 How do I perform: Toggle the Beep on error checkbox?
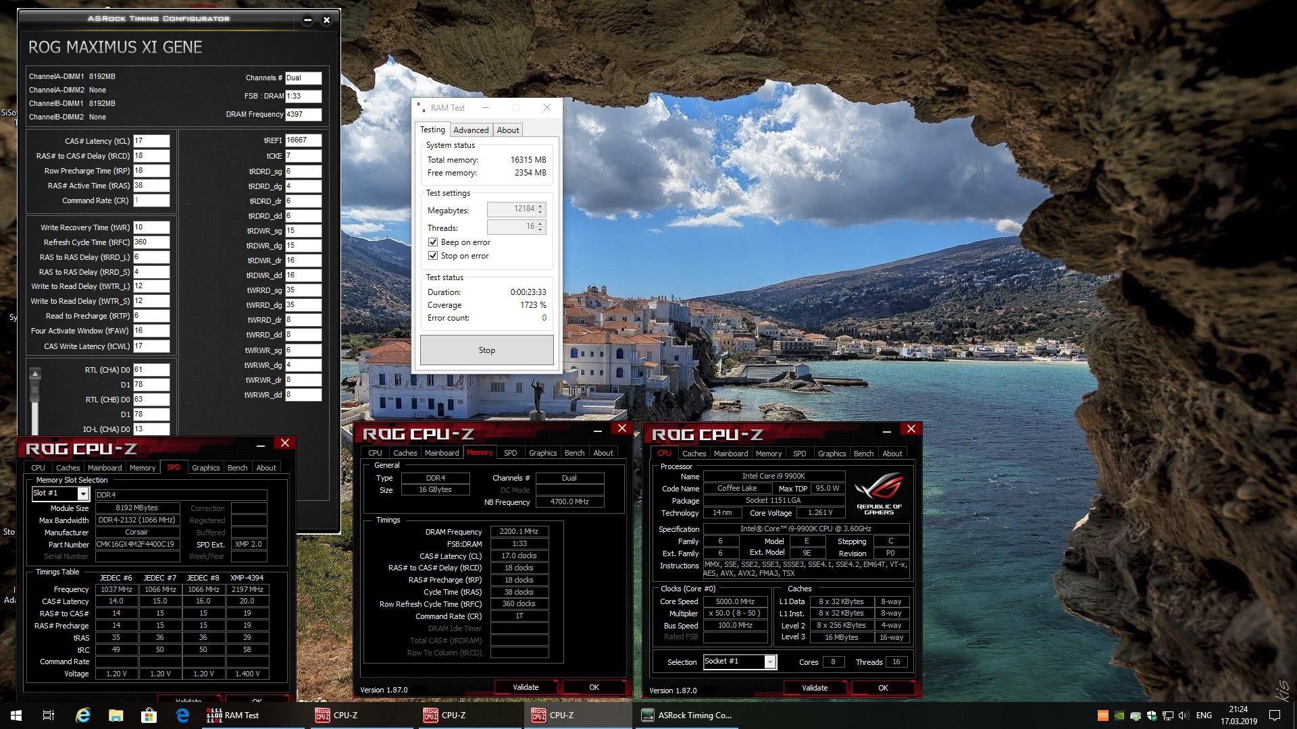433,242
